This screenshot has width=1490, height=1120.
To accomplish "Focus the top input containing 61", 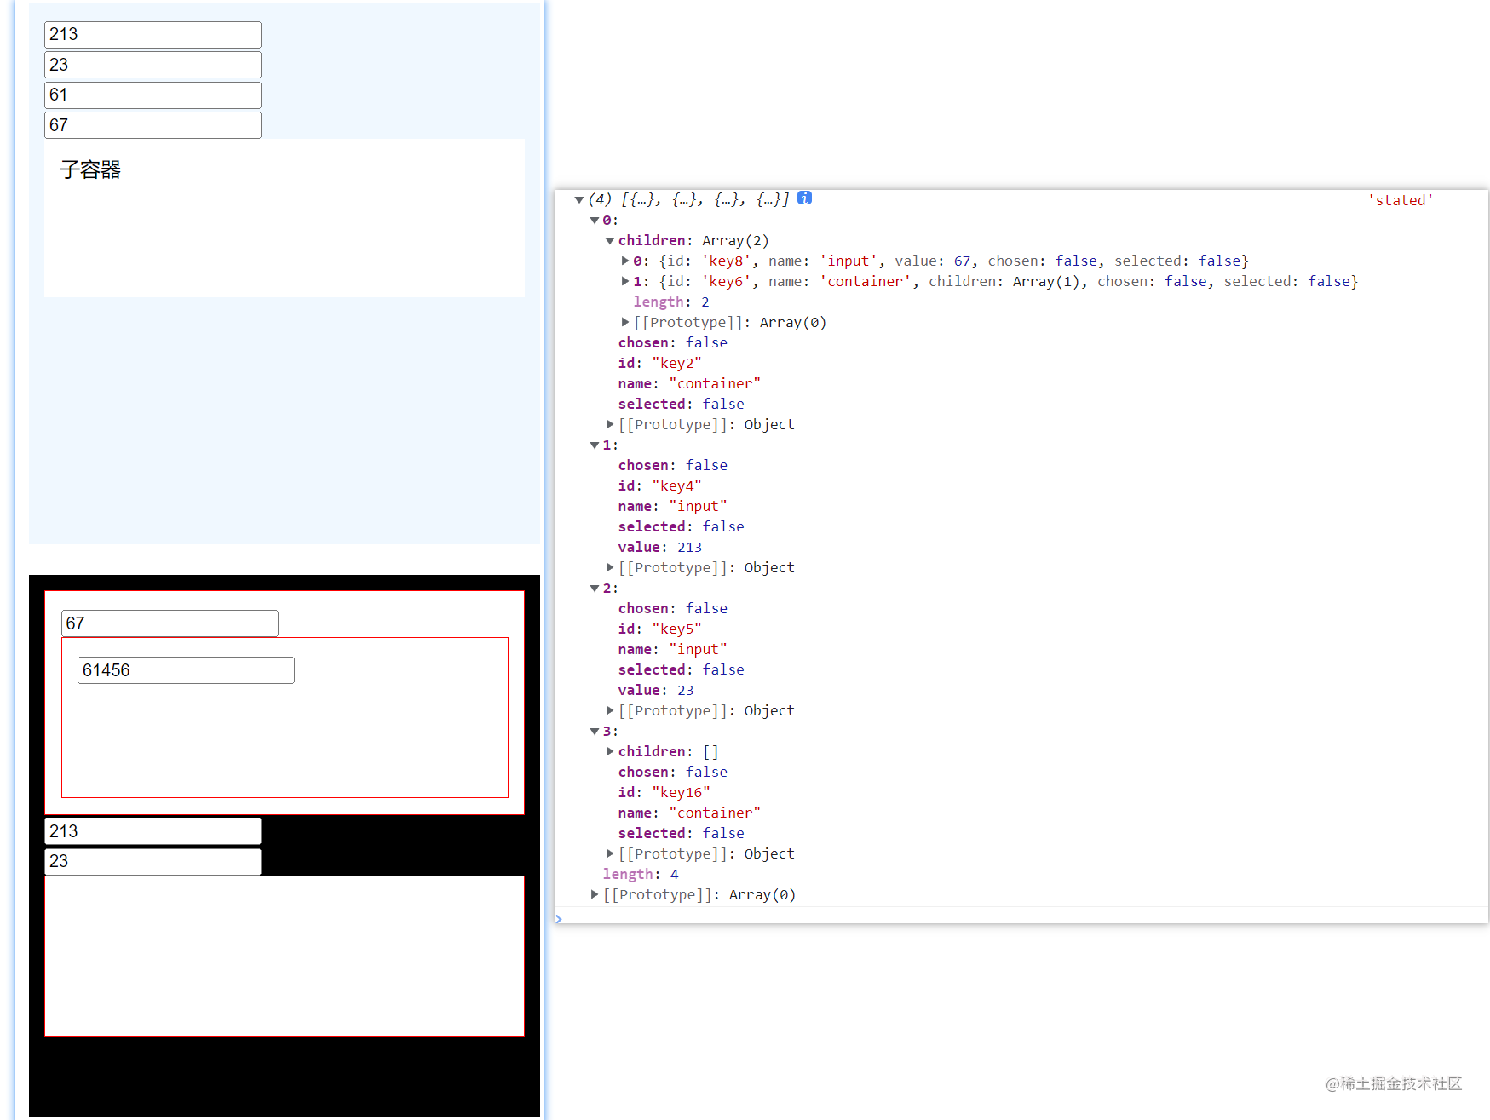I will (x=152, y=95).
